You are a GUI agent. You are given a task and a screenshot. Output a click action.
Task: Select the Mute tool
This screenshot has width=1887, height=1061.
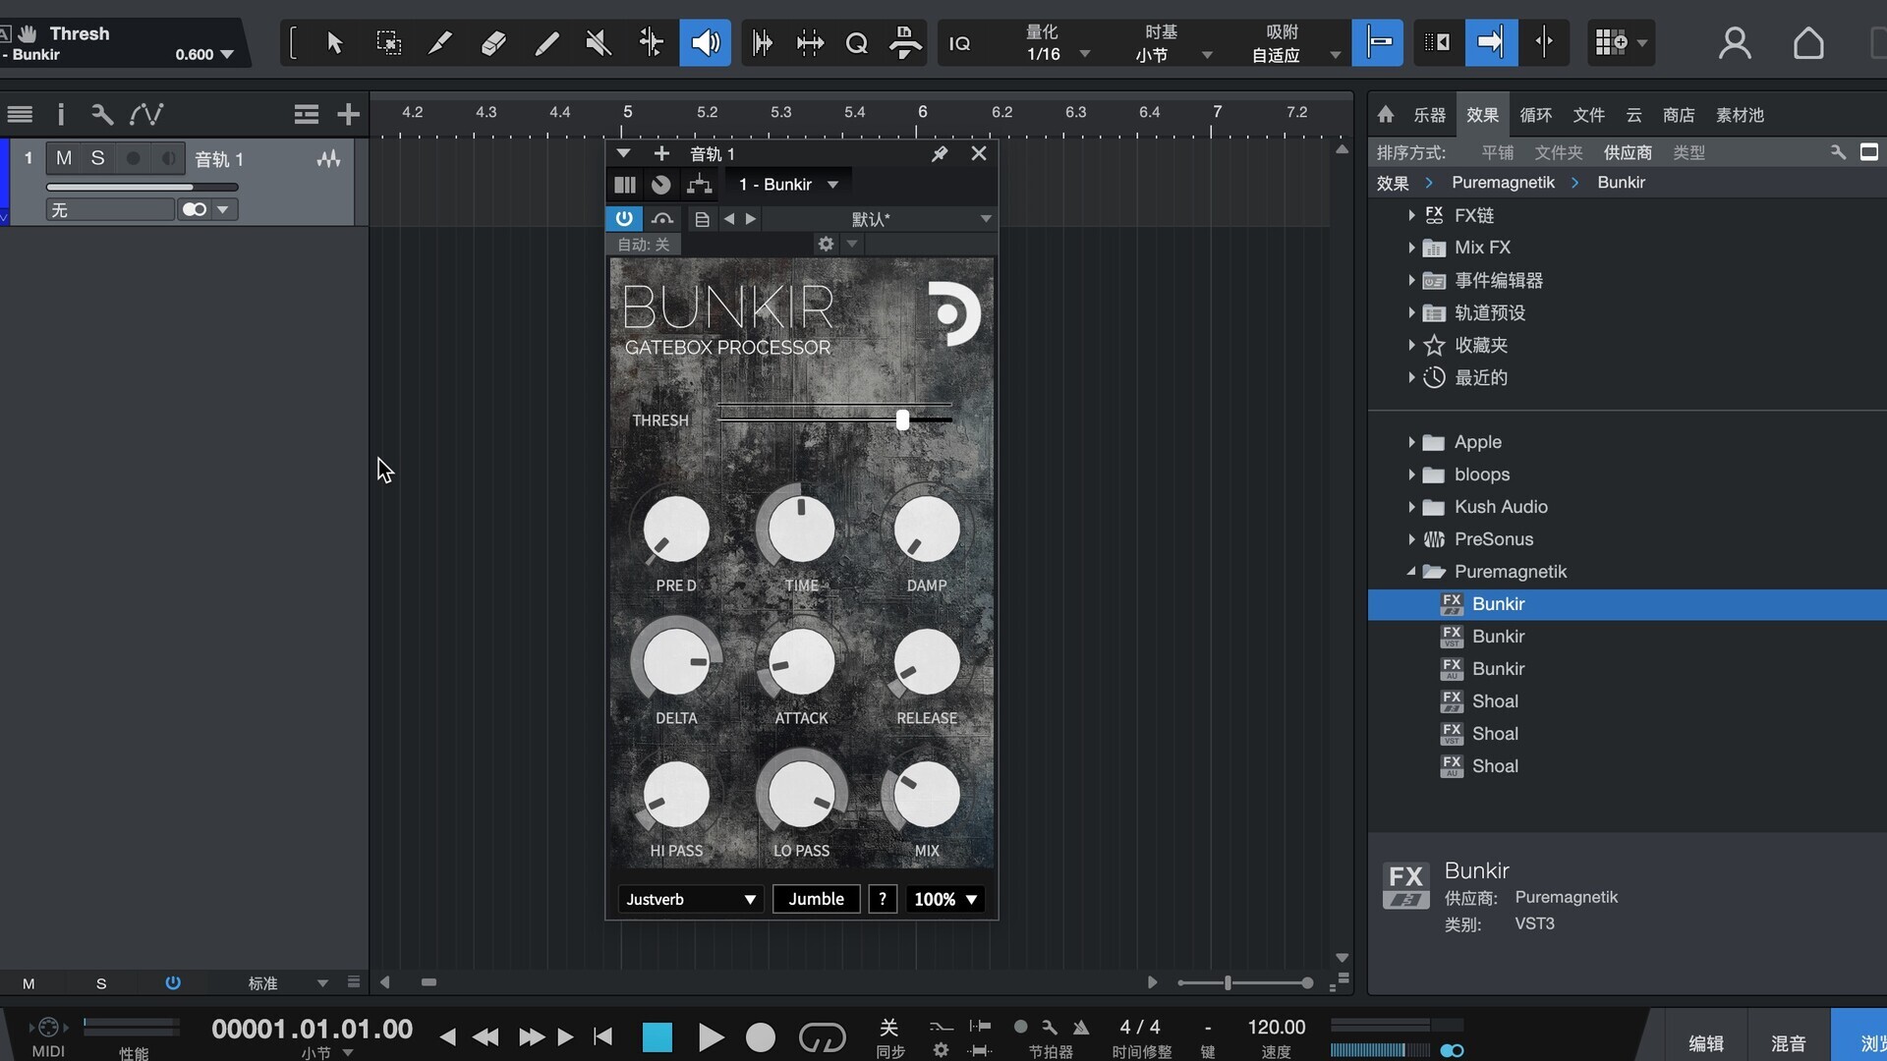pos(599,42)
